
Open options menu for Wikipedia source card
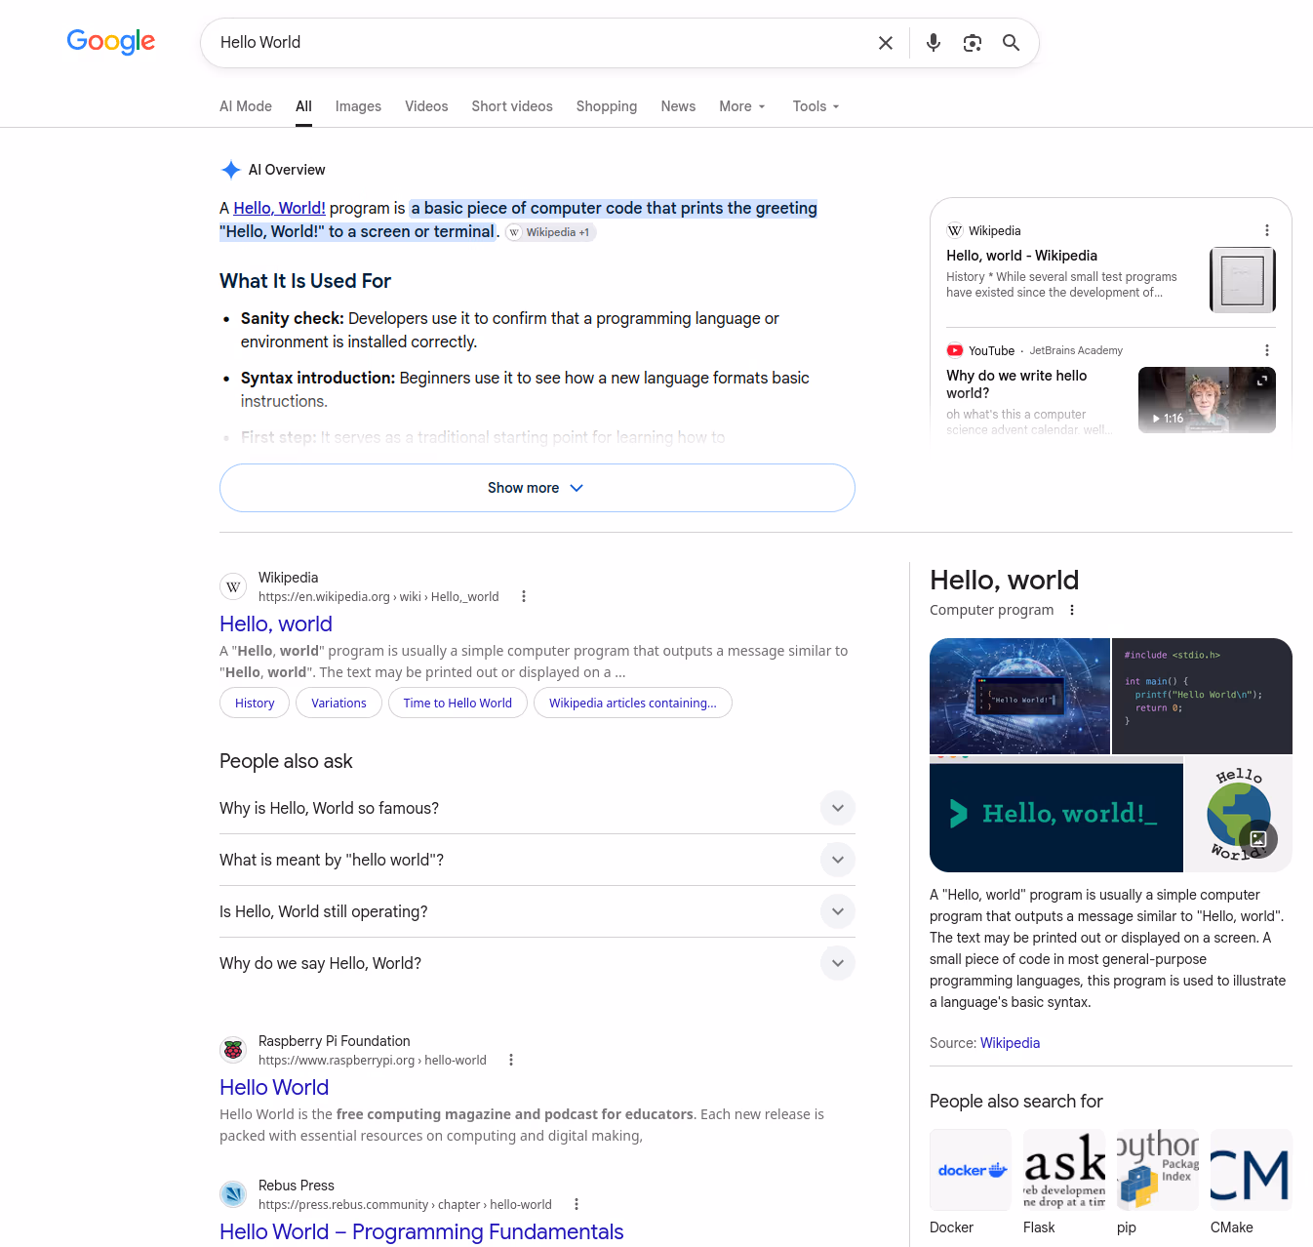1267,230
